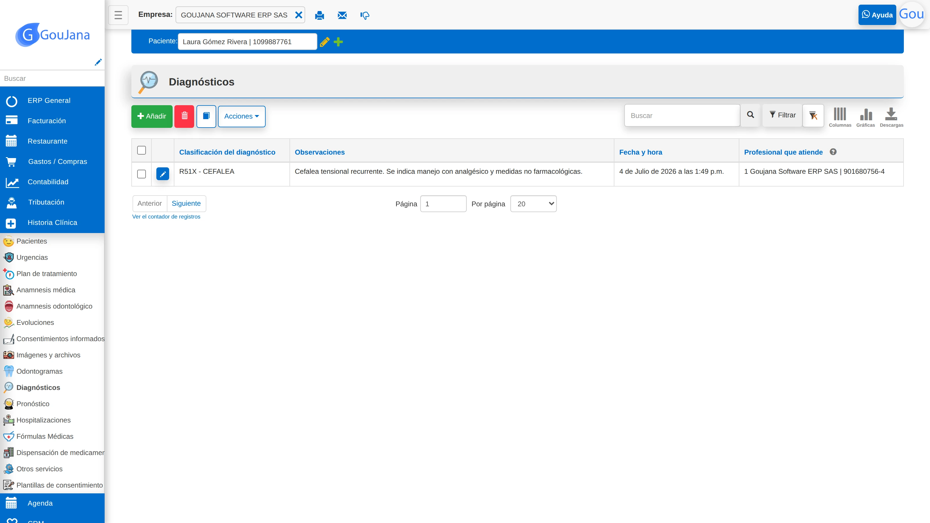Screen dimensions: 930x523
Task: Click the GouJana logo
Action: click(52, 35)
